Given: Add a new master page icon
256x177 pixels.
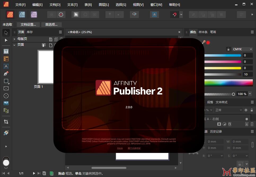Looking at the screenshot, I should click(51, 39).
